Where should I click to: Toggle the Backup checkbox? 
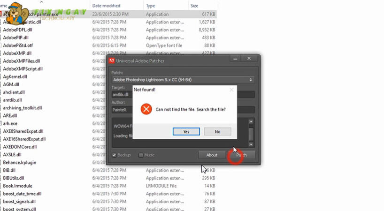click(115, 155)
